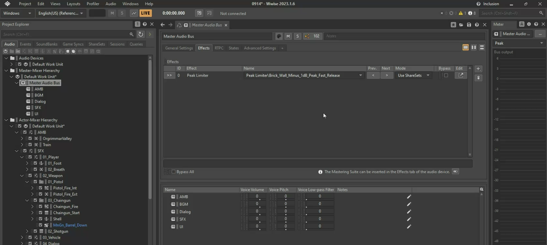Image resolution: width=547 pixels, height=245 pixels.
Task: Open the Meter panel settings gear
Action: [x=529, y=24]
